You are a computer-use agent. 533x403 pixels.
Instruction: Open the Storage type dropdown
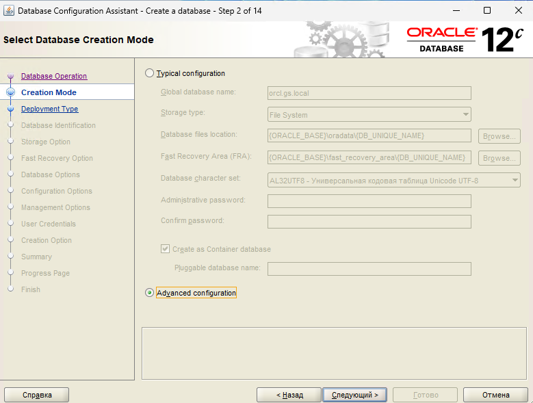click(x=369, y=114)
